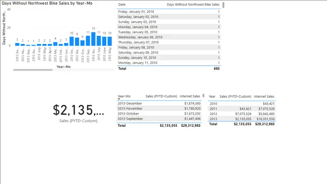Click the bar chart horizontal scrollbar
Screen dimensions: 327x184
point(33,70)
